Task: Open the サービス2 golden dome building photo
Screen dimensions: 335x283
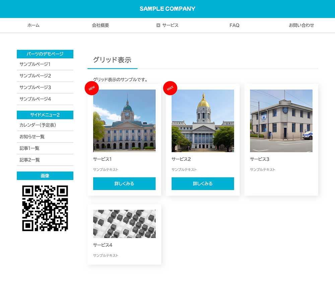Action: [x=203, y=121]
